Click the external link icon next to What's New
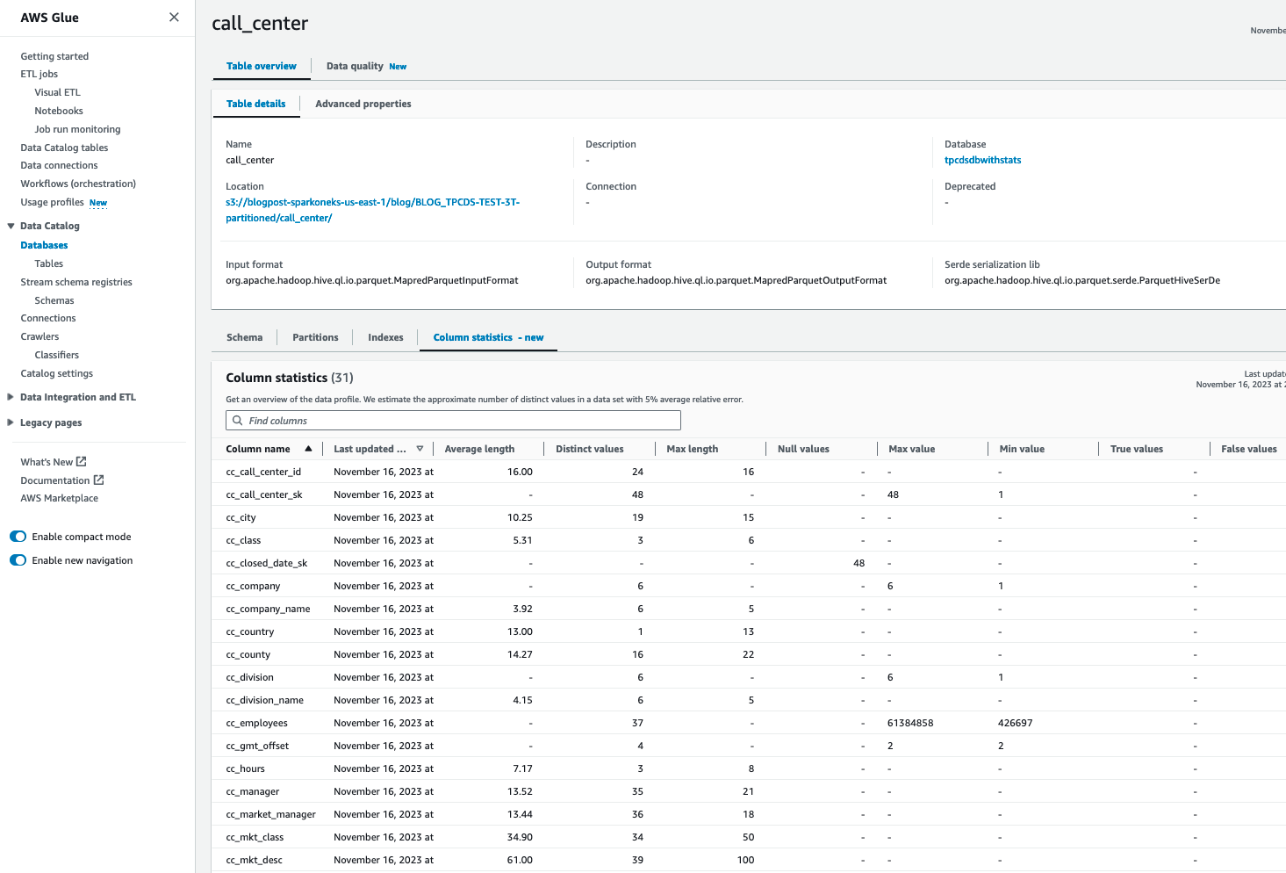This screenshot has height=873, width=1286. click(x=82, y=461)
